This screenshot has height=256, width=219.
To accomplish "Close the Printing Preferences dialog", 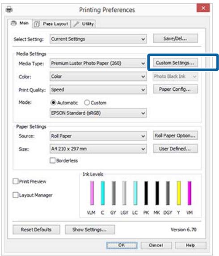I will point(203,8).
